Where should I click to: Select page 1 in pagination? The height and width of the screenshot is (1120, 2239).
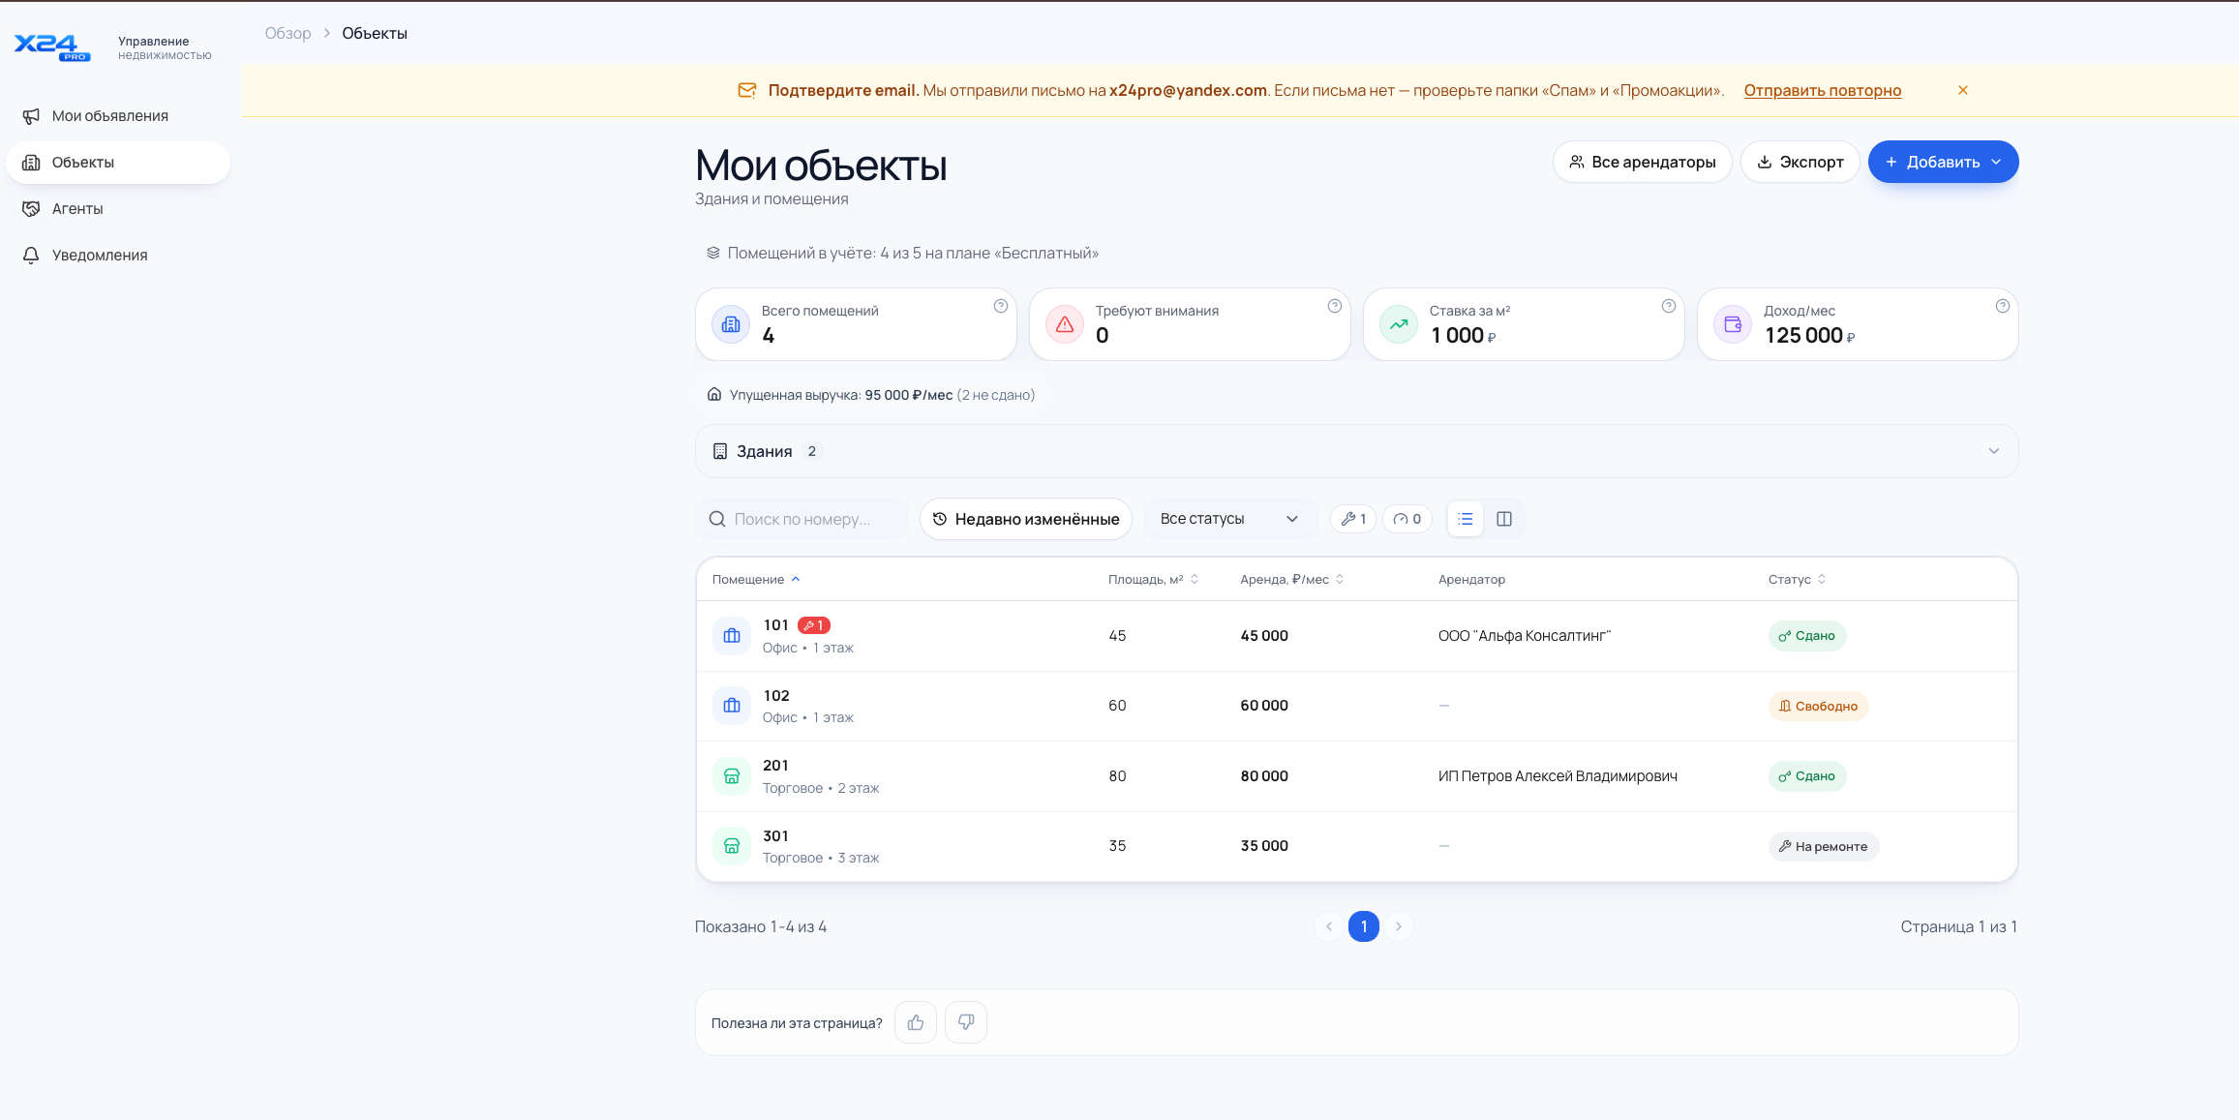[x=1364, y=926]
